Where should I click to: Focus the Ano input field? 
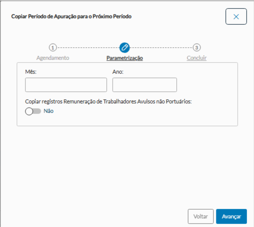(x=145, y=85)
